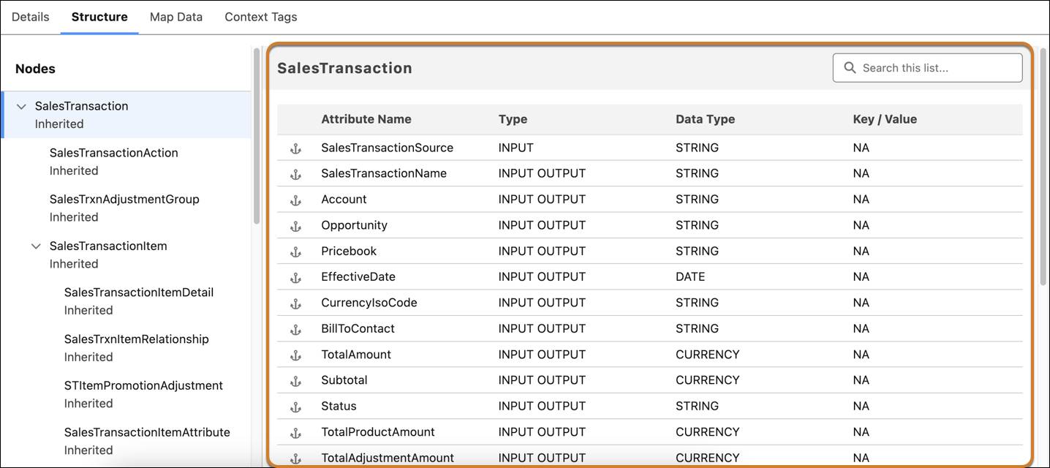Click the anchor icon beside CurrencyIsoCode
The width and height of the screenshot is (1050, 468).
[x=295, y=302]
